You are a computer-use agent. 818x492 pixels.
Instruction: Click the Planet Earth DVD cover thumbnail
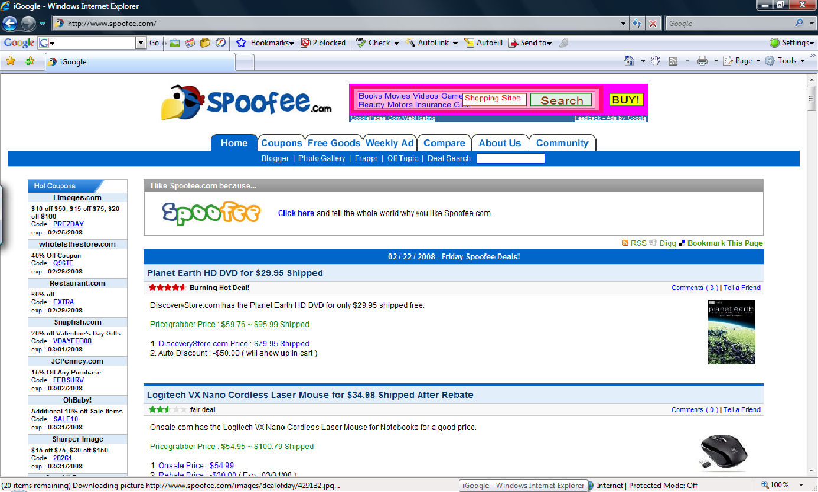(x=731, y=332)
